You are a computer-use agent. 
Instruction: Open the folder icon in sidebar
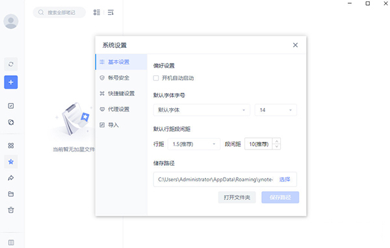[x=10, y=194]
